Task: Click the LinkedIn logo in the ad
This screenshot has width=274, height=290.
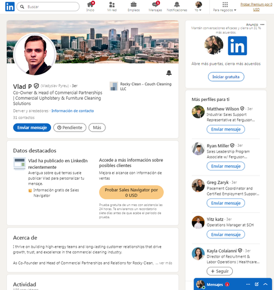Action: (238, 46)
